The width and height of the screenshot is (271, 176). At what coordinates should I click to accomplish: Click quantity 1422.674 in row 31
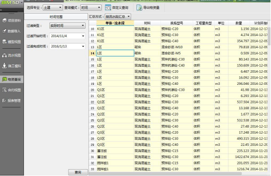coord(239,157)
